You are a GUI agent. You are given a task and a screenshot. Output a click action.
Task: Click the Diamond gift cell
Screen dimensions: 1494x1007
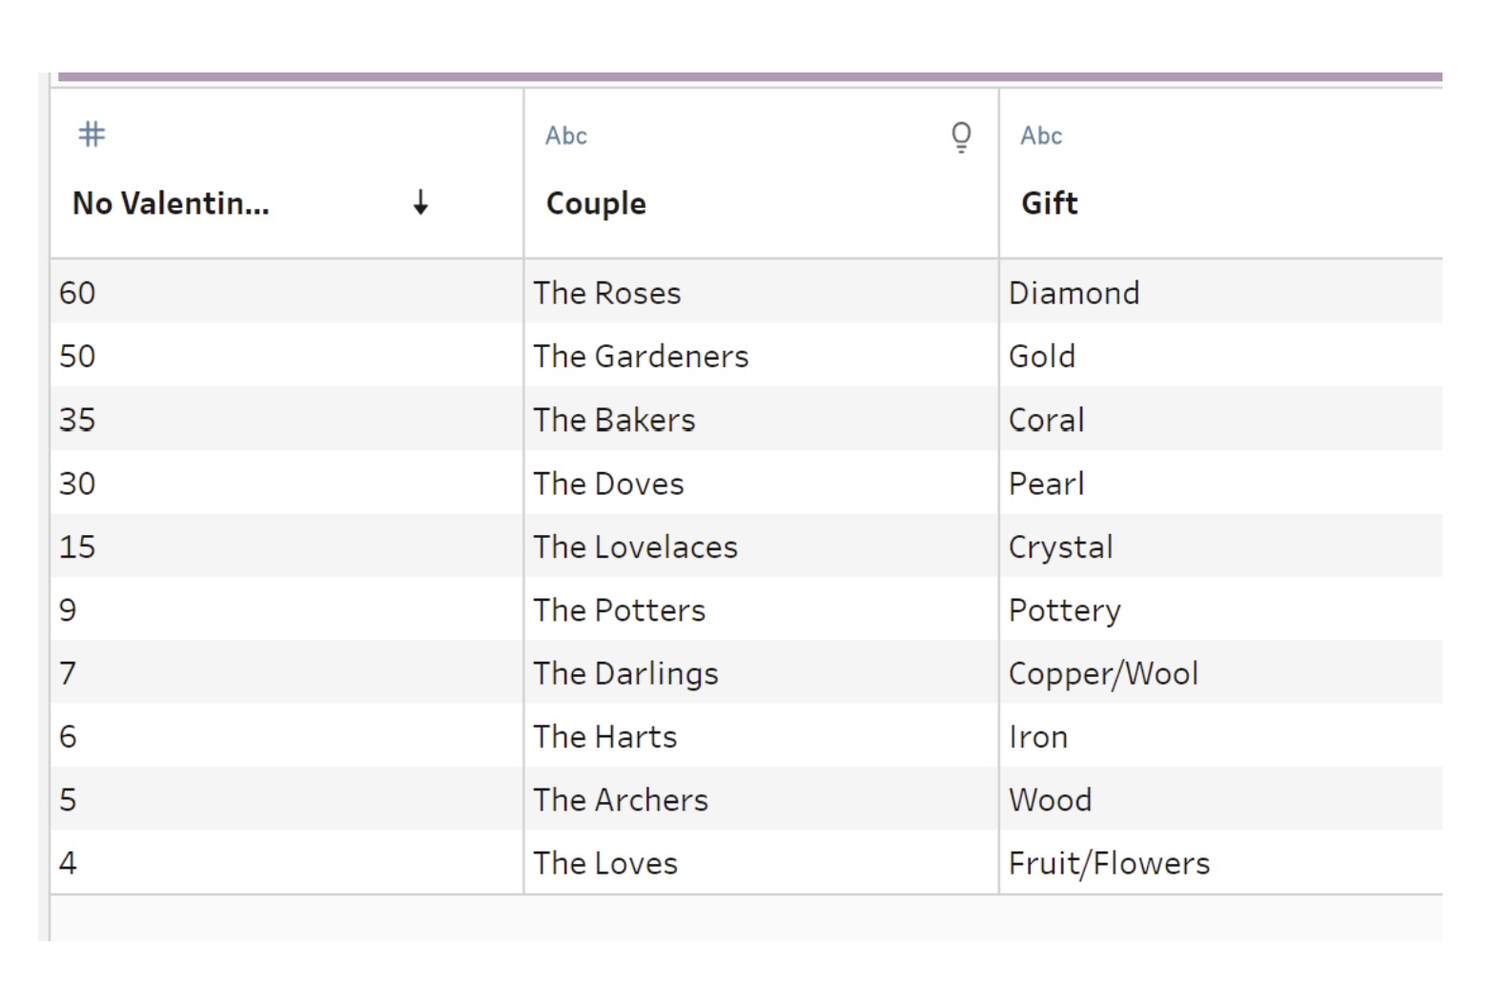coord(1074,293)
